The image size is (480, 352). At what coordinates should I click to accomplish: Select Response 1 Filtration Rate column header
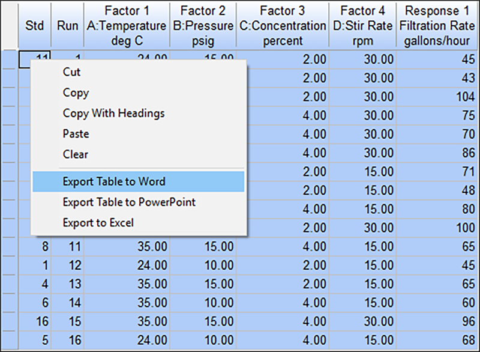(437, 26)
